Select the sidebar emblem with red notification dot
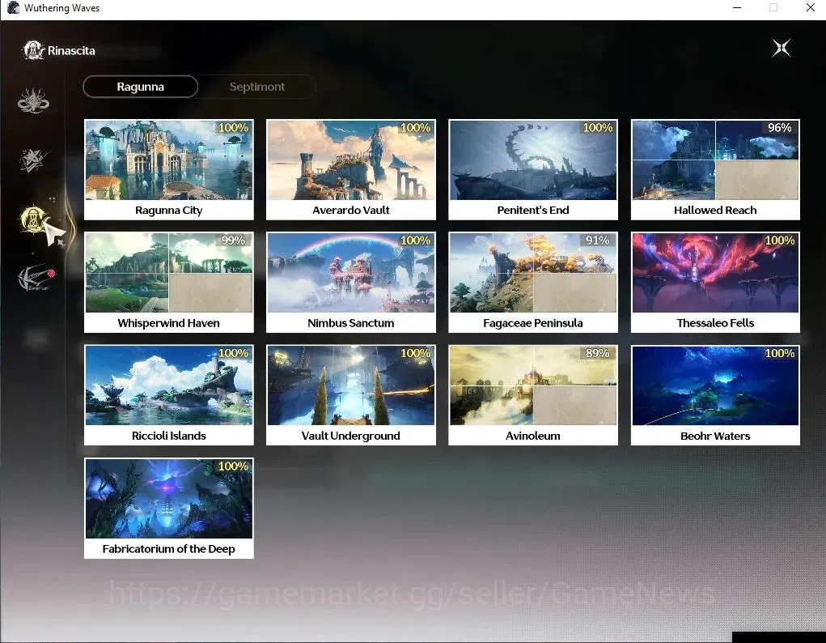The height and width of the screenshot is (643, 826). pos(36,278)
